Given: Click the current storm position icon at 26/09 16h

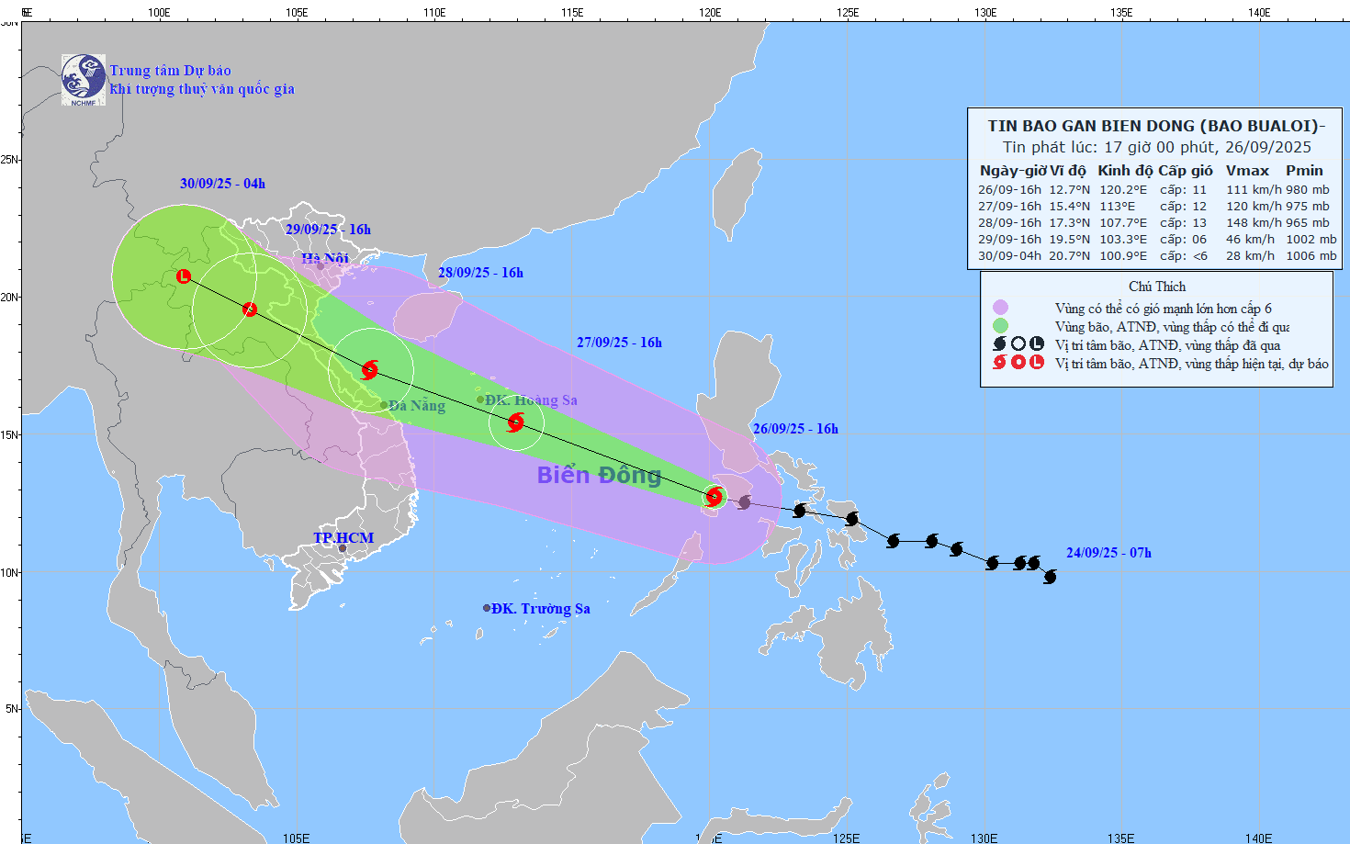Looking at the screenshot, I should [714, 497].
